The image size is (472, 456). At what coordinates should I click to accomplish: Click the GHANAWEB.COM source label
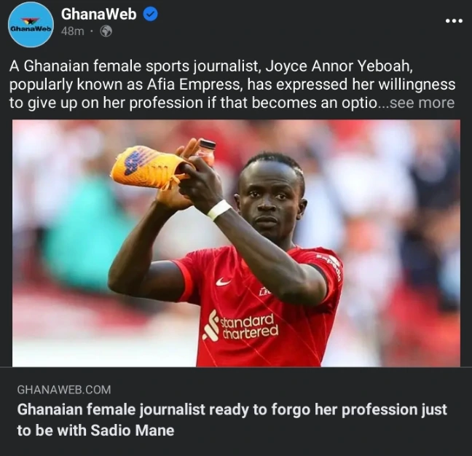64,390
